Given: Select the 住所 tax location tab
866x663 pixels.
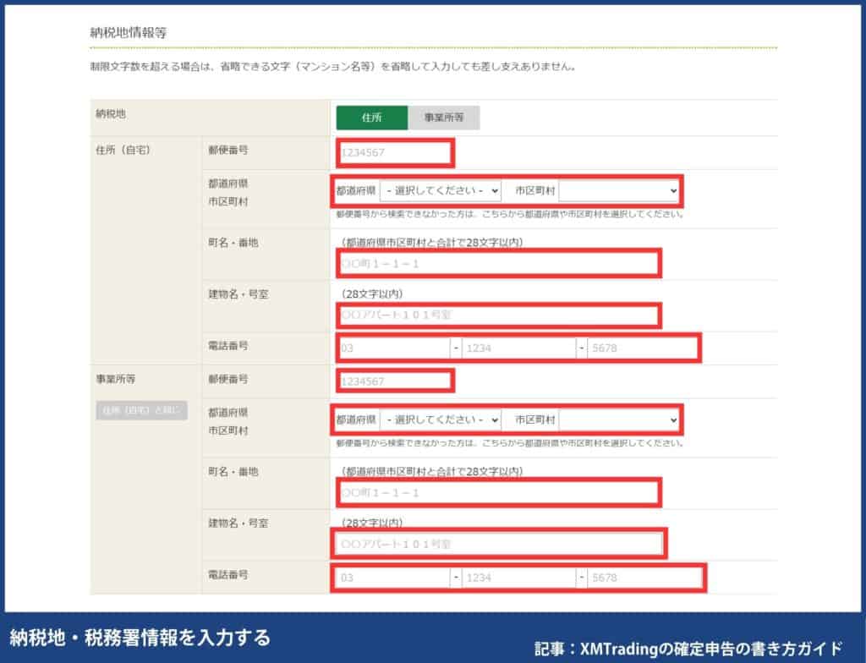Looking at the screenshot, I should click(x=372, y=118).
